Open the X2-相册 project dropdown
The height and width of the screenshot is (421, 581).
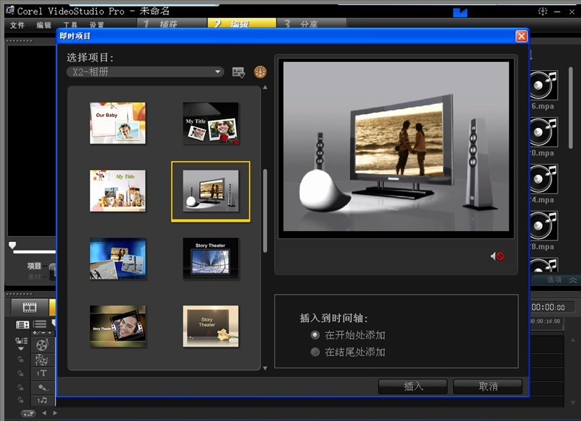coord(145,72)
